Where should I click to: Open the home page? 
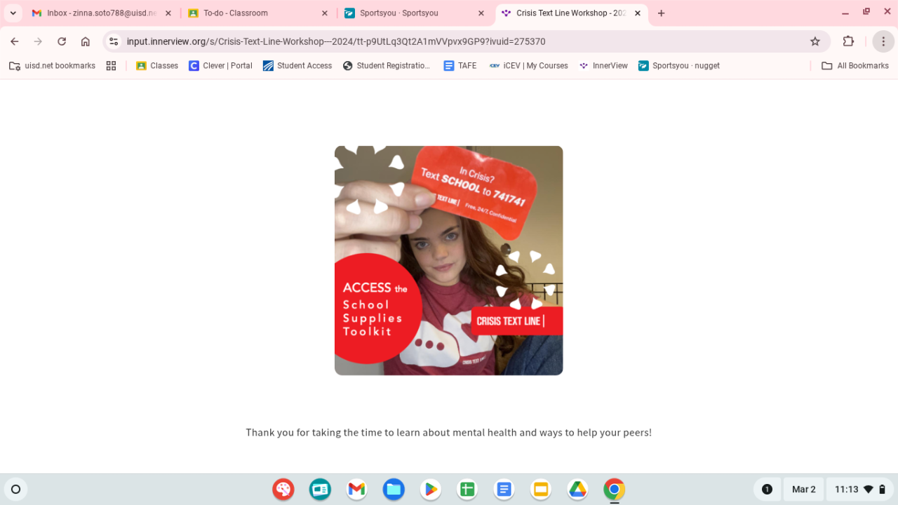pos(86,41)
